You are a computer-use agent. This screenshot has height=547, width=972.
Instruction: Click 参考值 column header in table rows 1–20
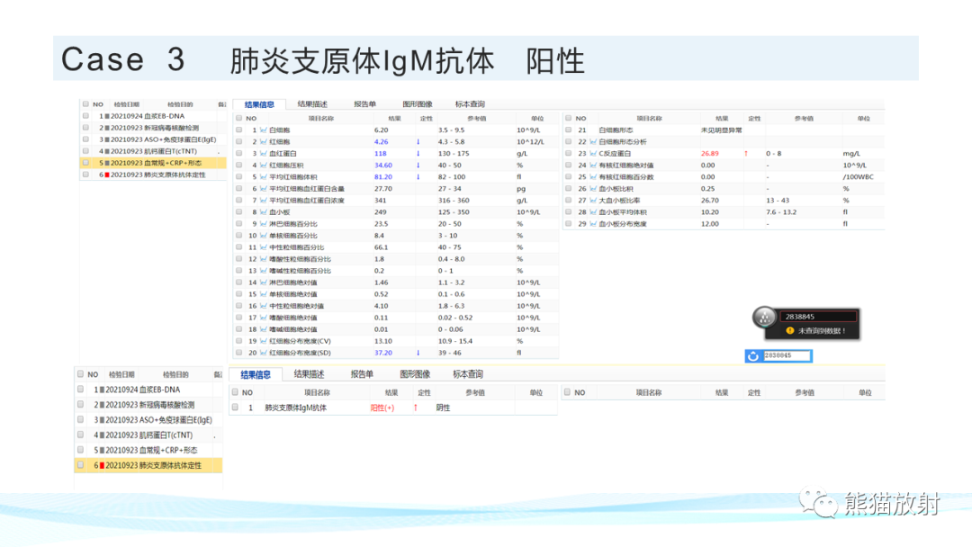476,119
